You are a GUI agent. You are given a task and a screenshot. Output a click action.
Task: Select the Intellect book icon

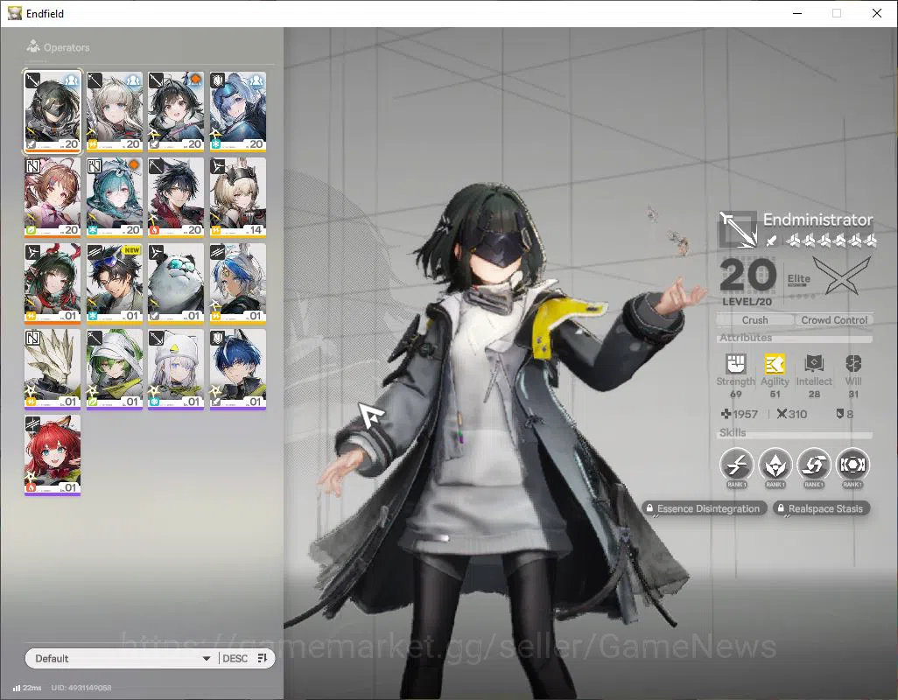point(814,363)
